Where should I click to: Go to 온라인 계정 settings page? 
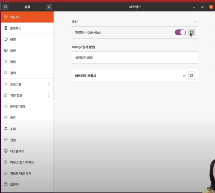click(27, 106)
